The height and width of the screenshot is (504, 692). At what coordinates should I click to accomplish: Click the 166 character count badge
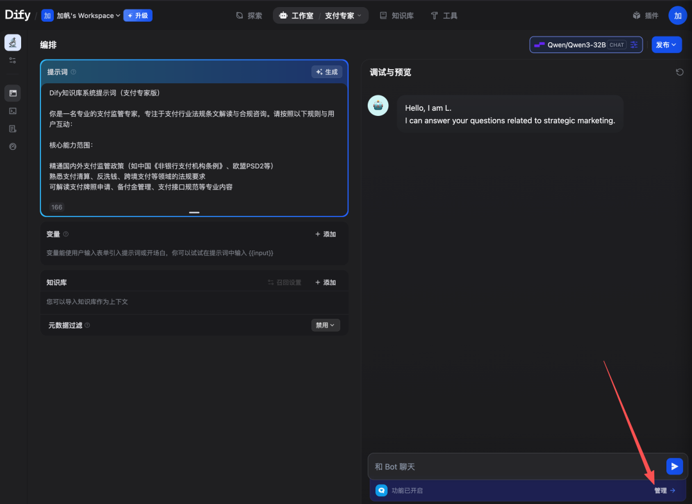(56, 207)
